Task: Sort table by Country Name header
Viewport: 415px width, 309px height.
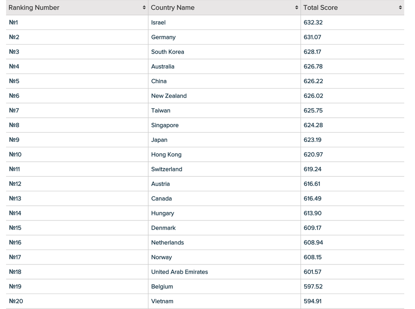Action: click(173, 7)
